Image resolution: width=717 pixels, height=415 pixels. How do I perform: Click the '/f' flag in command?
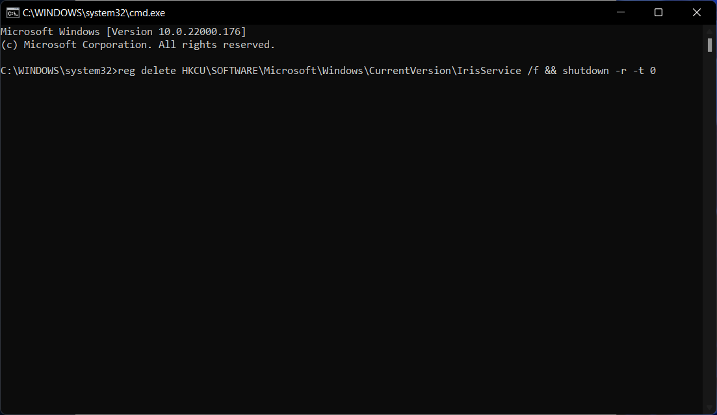533,70
